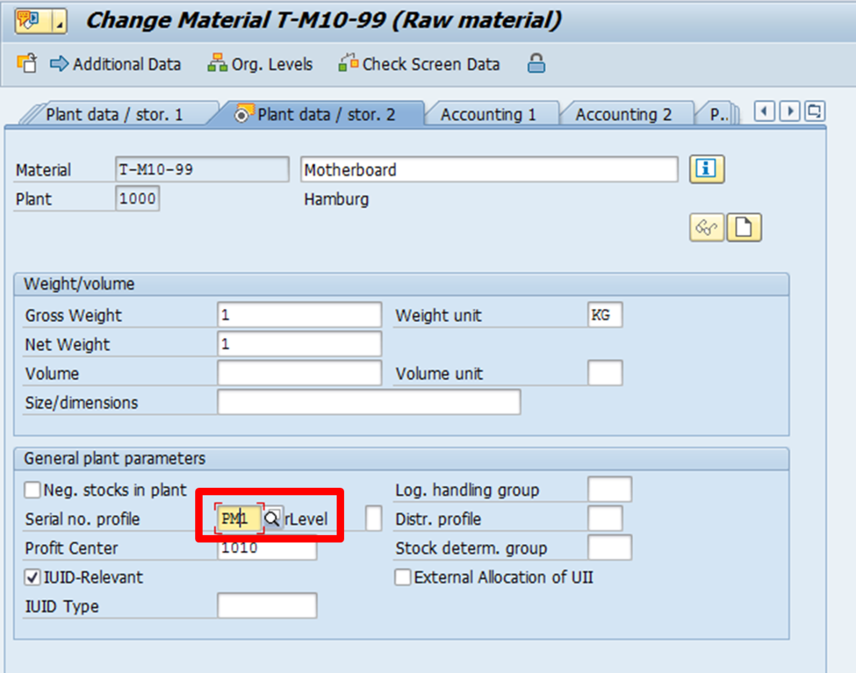Click the Volume input field
Image resolution: width=856 pixels, height=673 pixels.
[x=299, y=373]
